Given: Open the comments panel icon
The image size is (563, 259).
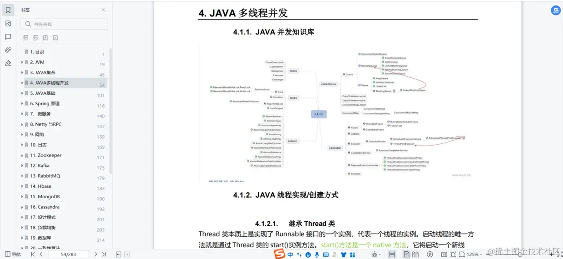Looking at the screenshot, I should tap(8, 37).
